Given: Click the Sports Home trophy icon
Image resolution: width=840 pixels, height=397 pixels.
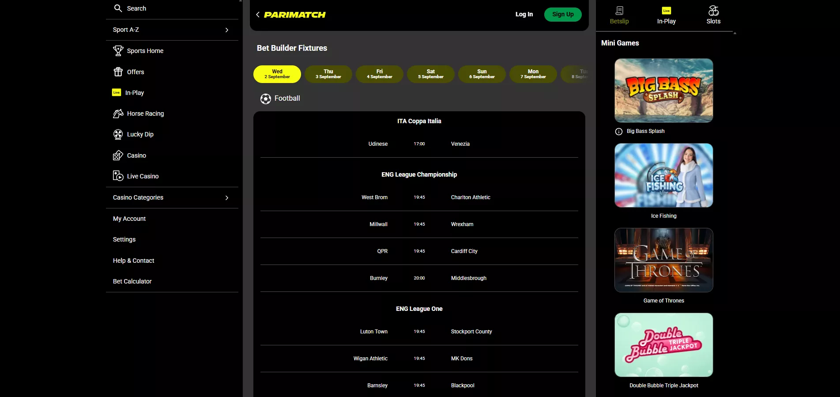Looking at the screenshot, I should coord(118,51).
